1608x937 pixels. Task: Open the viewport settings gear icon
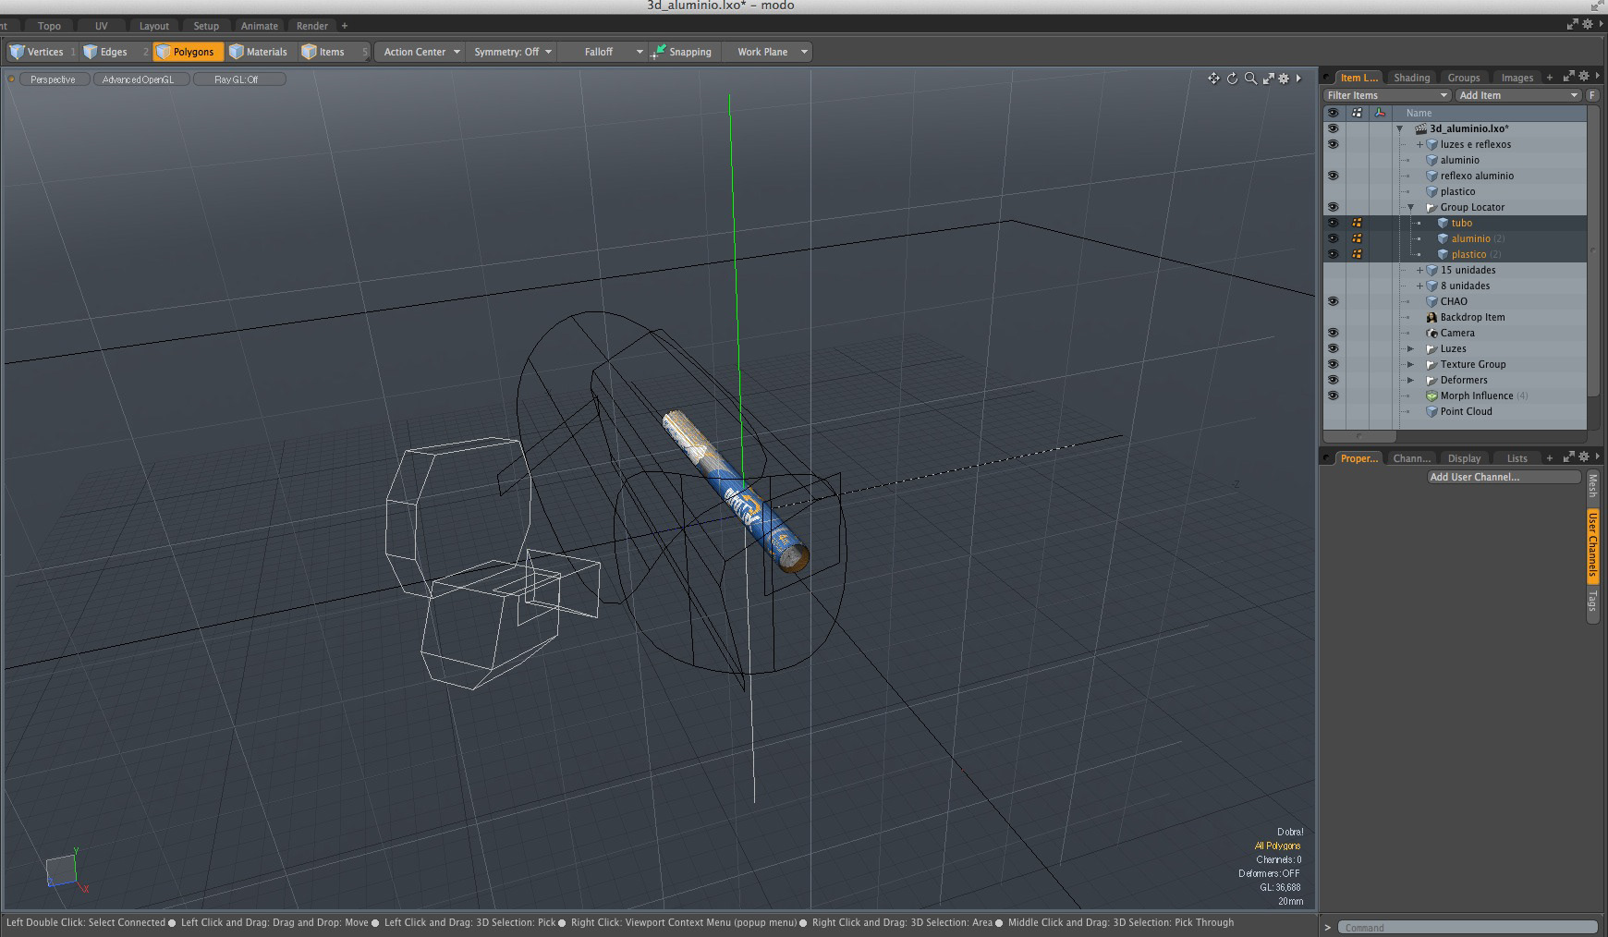click(1284, 79)
